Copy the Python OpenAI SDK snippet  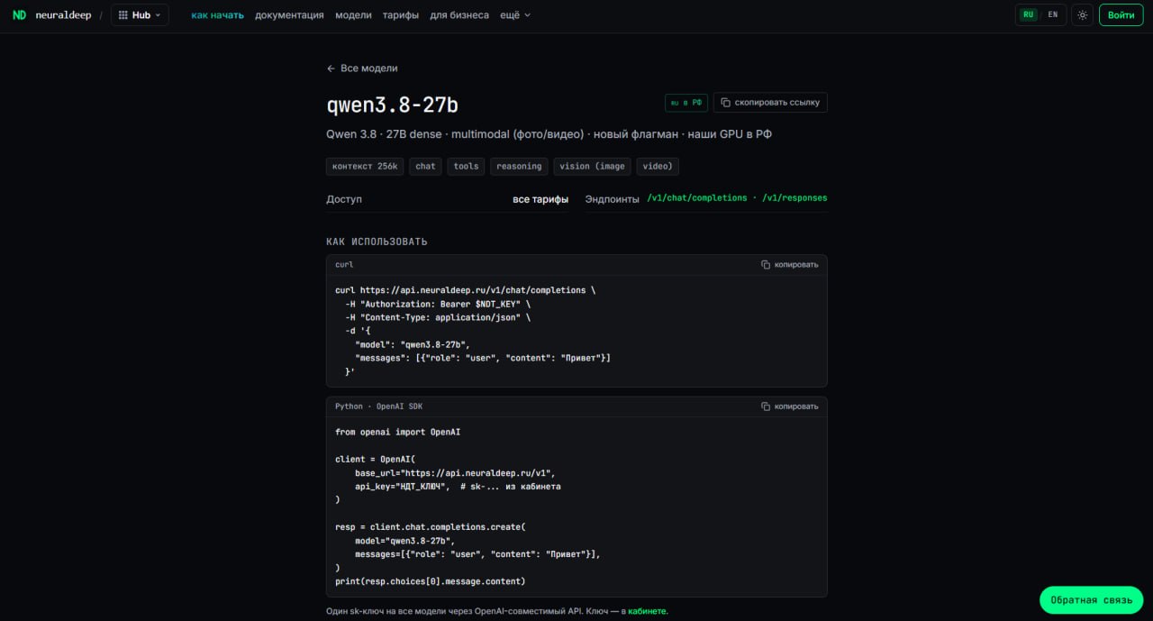tap(790, 406)
